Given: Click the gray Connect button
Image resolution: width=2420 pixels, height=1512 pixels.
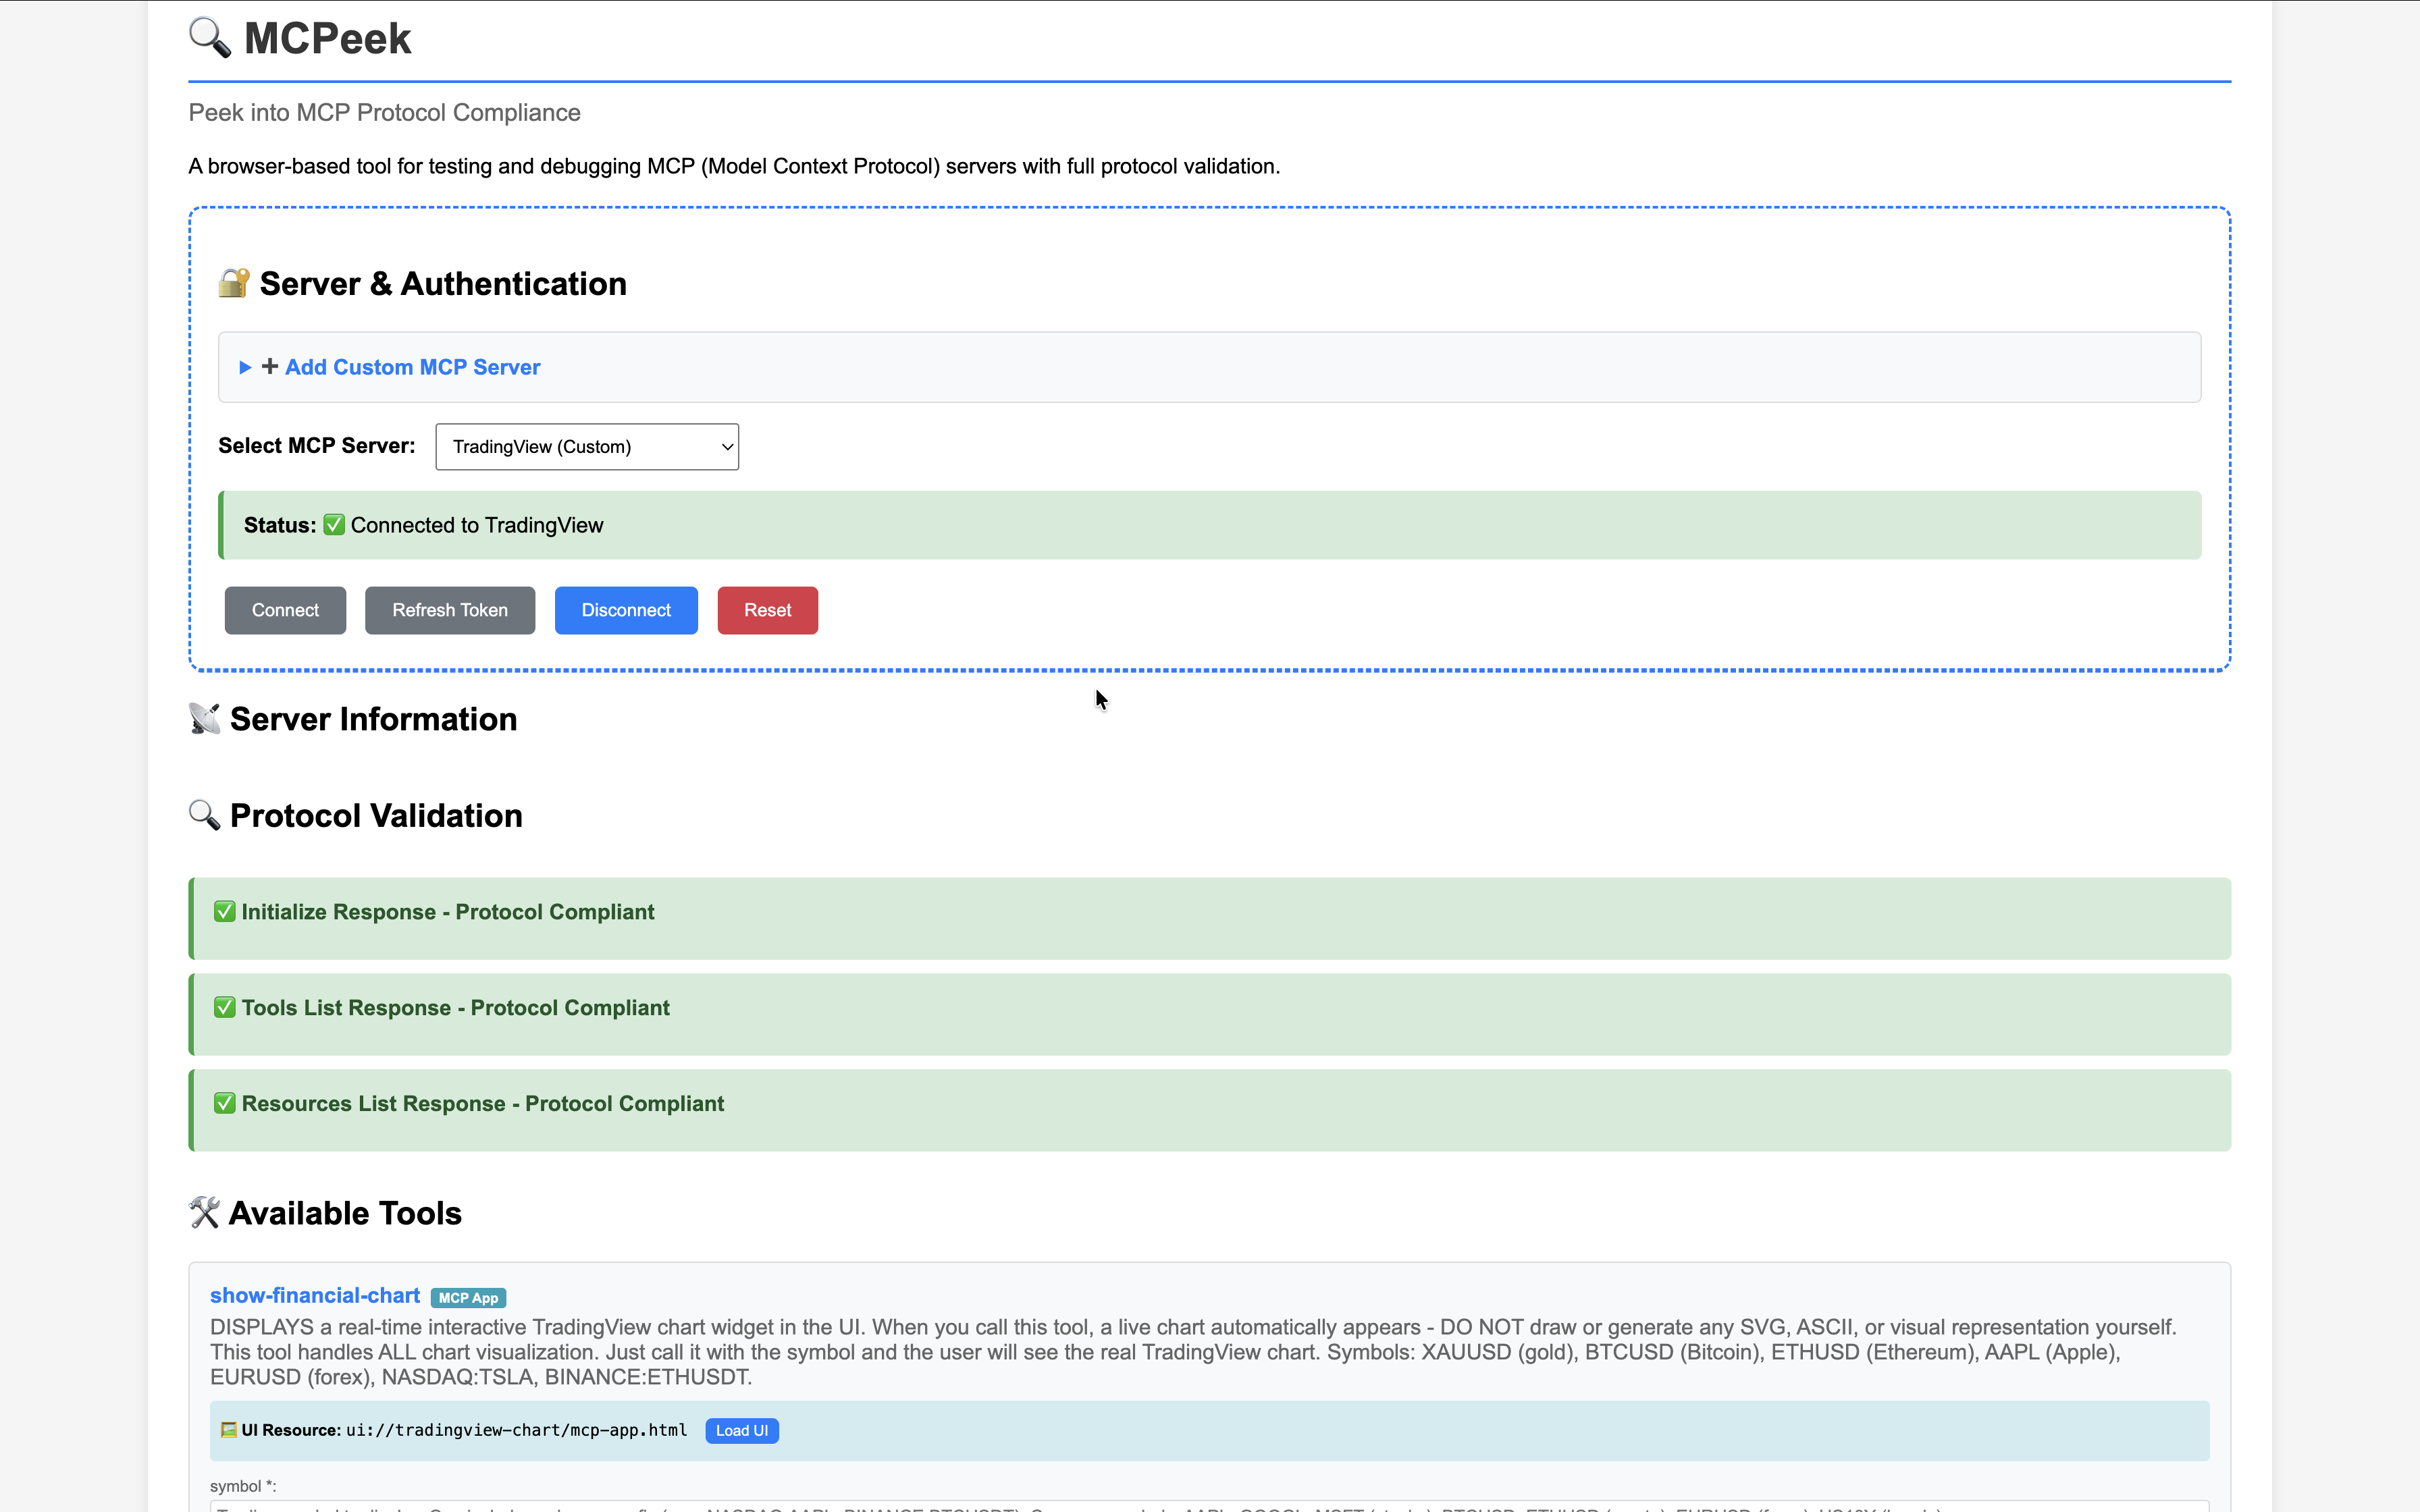Looking at the screenshot, I should point(285,610).
